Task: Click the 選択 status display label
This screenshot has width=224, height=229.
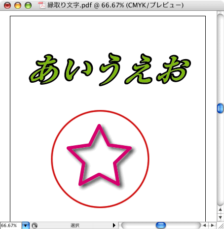Action: tap(75, 226)
